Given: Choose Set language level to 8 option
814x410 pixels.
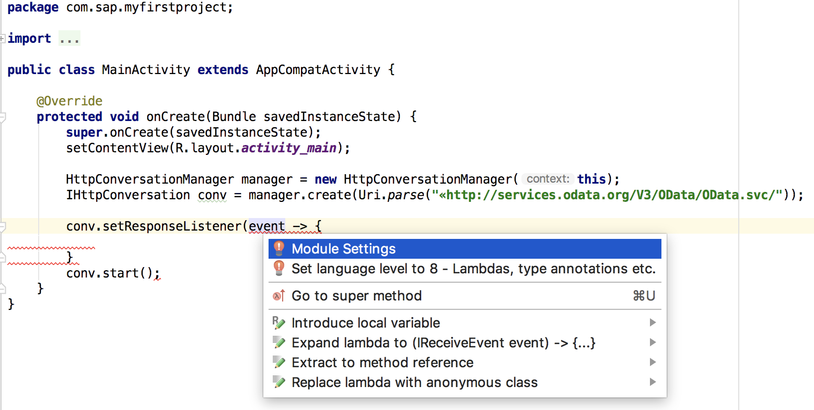Looking at the screenshot, I should pos(465,269).
